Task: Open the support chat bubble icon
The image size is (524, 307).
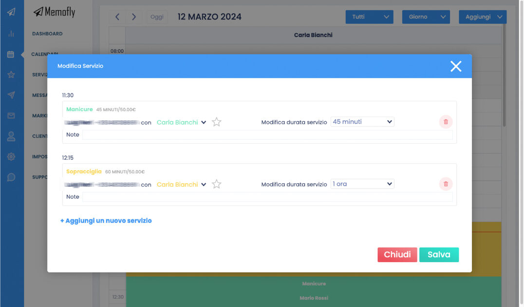Action: (x=11, y=177)
